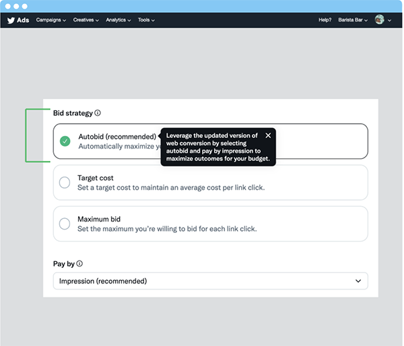Click the Help? link
Screen dimensions: 404x346
click(x=325, y=20)
